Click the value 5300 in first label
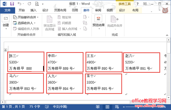This screenshot has width=171, height=110. pos(13,62)
